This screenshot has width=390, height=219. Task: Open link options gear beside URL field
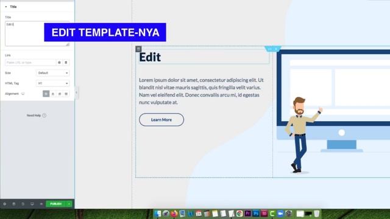59,63
